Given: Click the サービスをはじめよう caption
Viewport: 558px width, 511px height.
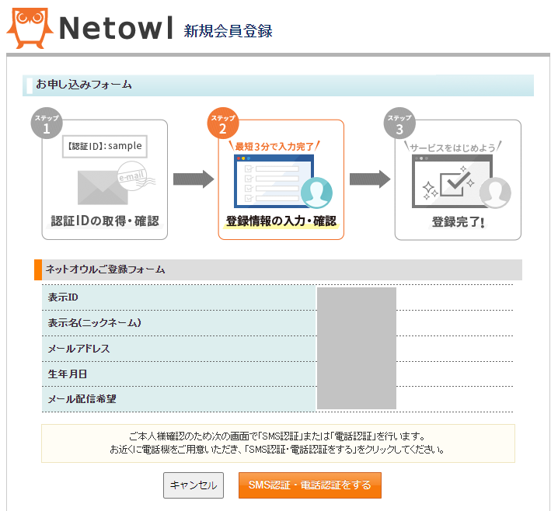Looking at the screenshot, I should 452,148.
